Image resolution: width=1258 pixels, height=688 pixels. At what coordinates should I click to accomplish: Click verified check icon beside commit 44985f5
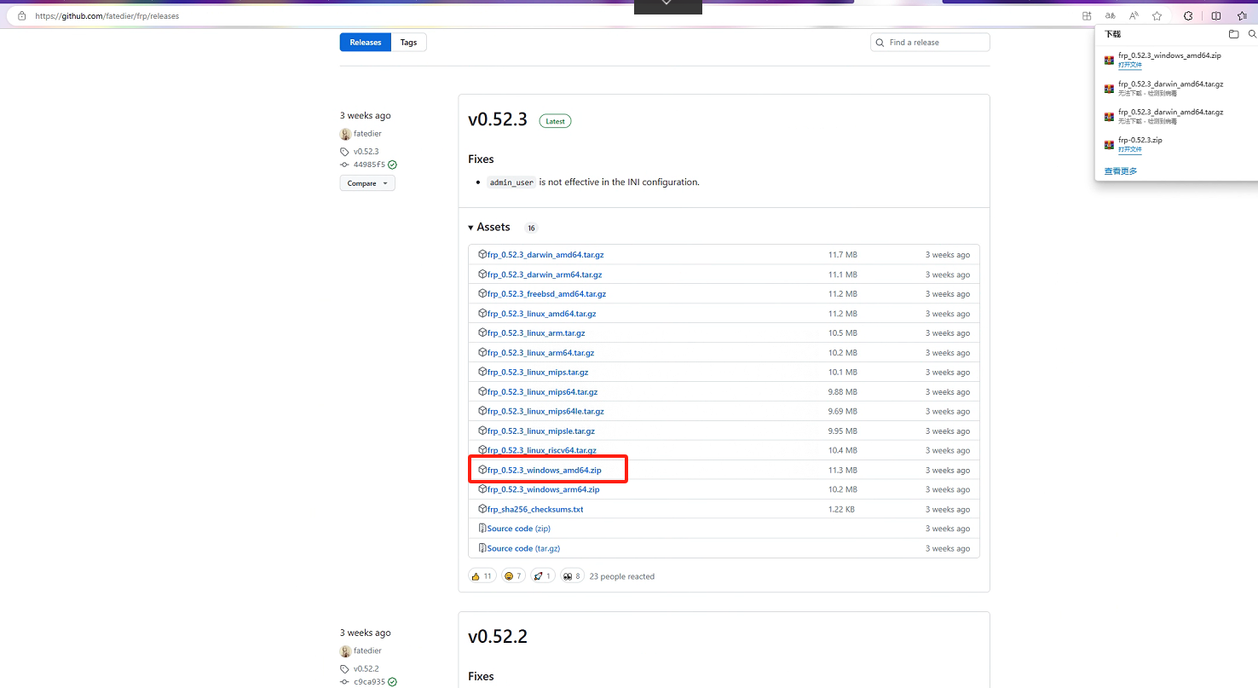click(x=392, y=165)
